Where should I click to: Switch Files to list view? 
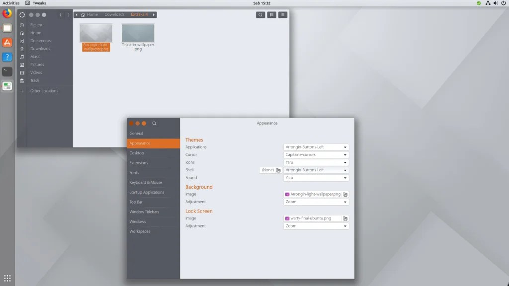[x=271, y=14]
